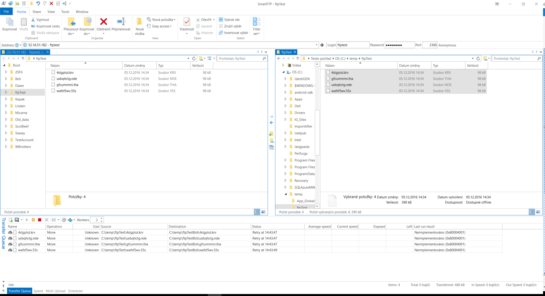Image resolution: width=545 pixels, height=296 pixels.
Task: Click Zrušit výběr in Select group
Action: [230, 26]
